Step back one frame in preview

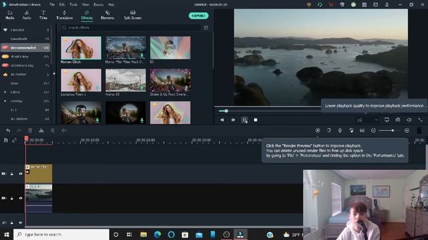pos(222,120)
